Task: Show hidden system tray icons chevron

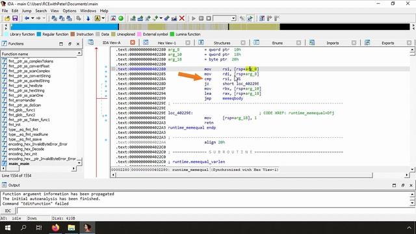Action: [409, 227]
